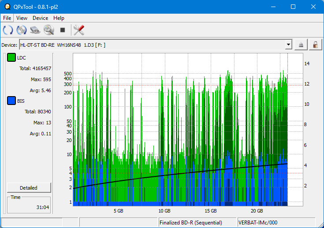This screenshot has width=324, height=228.
Task: Click Finalized BD-R (Sequential) status text
Action: point(191,223)
